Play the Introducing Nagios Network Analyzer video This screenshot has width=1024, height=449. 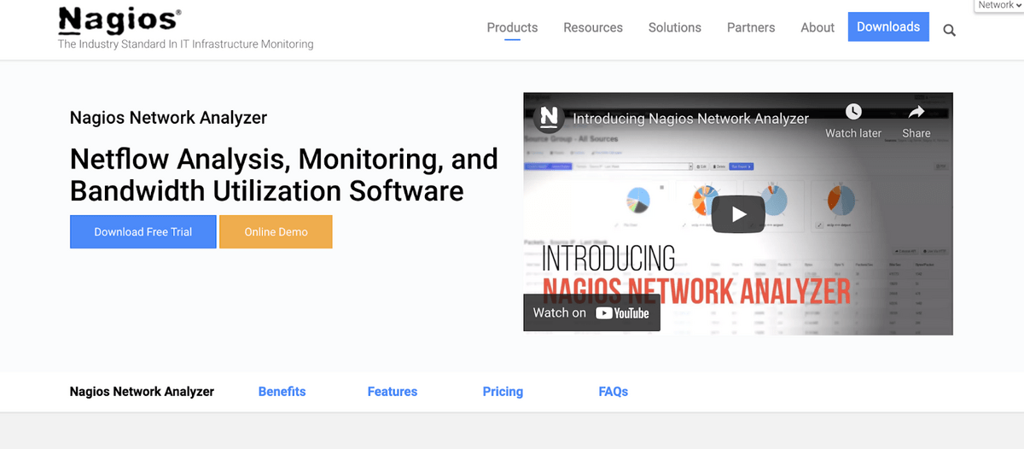point(739,214)
